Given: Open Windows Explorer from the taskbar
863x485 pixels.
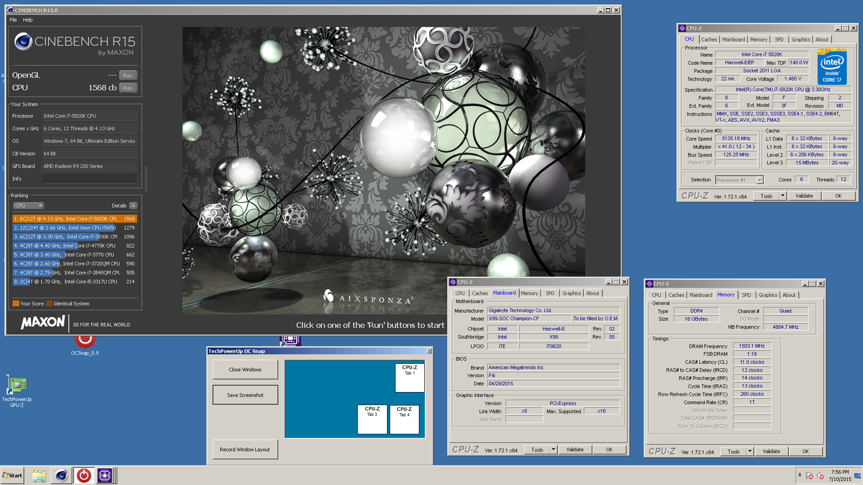Looking at the screenshot, I should (39, 476).
